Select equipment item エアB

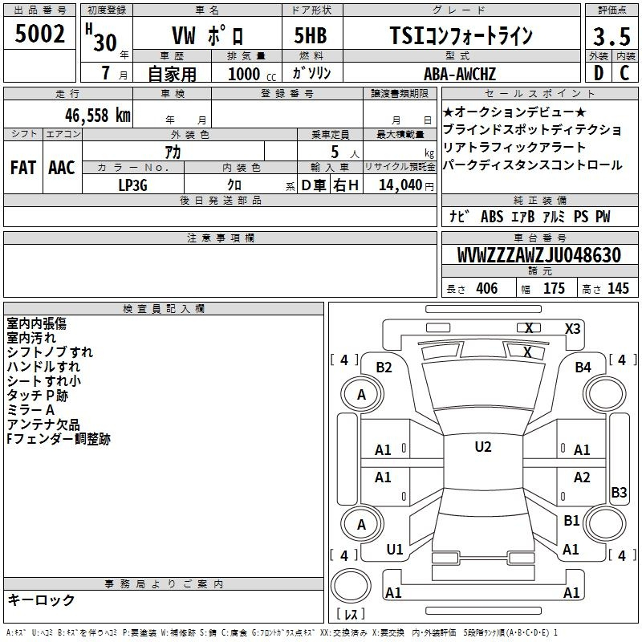point(523,217)
